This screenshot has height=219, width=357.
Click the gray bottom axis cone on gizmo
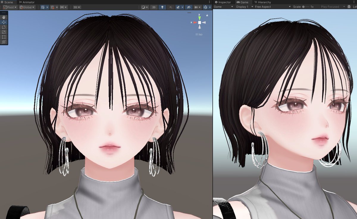(200, 27)
